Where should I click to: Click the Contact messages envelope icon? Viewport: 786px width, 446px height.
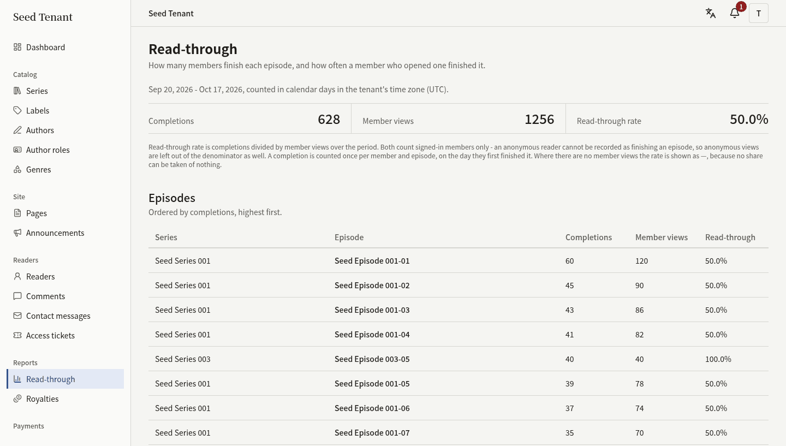pos(17,316)
